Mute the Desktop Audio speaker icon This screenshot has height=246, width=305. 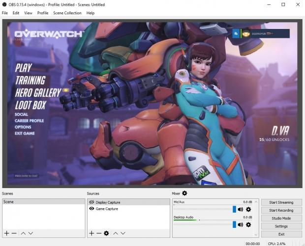coord(241,225)
